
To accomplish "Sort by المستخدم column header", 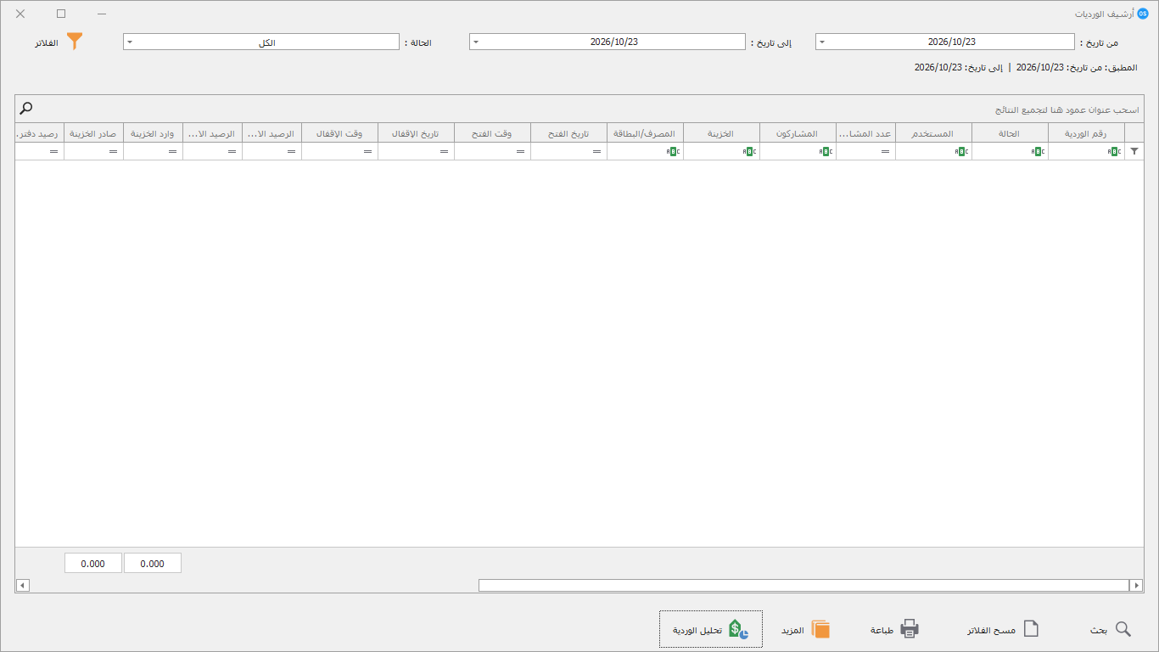I will point(933,133).
